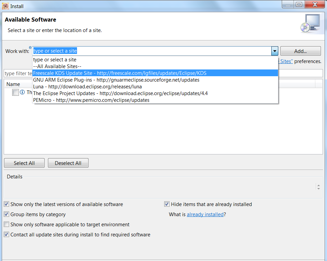
Task: Select the PEMicro update site
Action: 155,100
